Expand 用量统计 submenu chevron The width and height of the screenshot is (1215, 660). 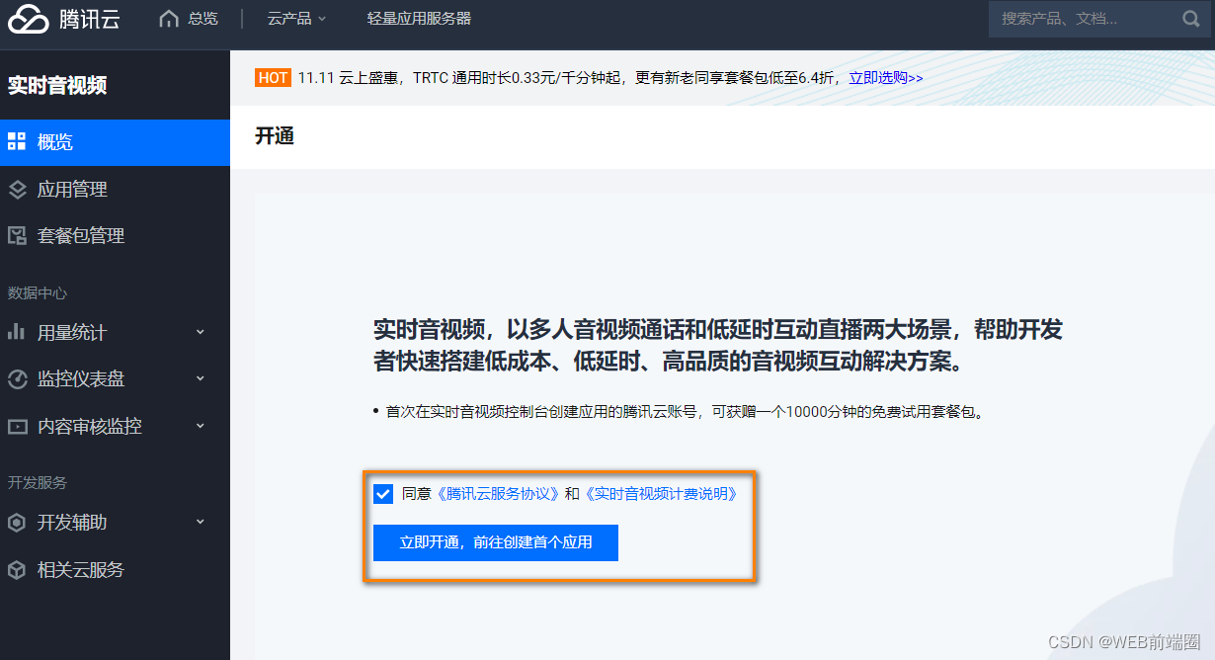[200, 332]
